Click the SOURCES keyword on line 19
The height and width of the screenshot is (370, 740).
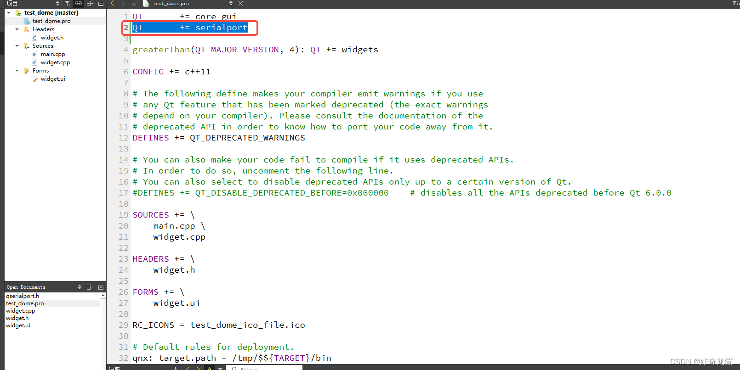tap(151, 215)
